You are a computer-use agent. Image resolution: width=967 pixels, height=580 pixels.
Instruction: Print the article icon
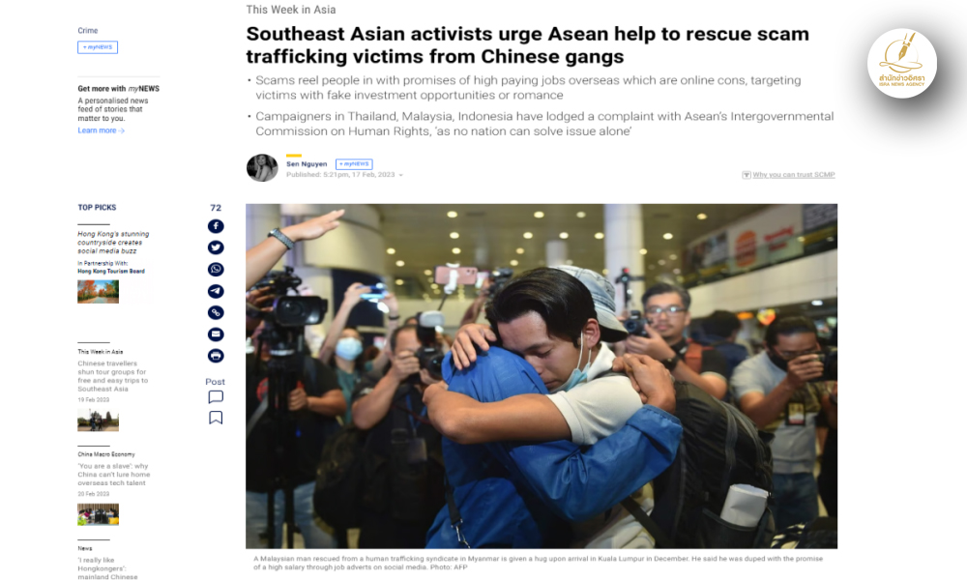click(x=216, y=356)
